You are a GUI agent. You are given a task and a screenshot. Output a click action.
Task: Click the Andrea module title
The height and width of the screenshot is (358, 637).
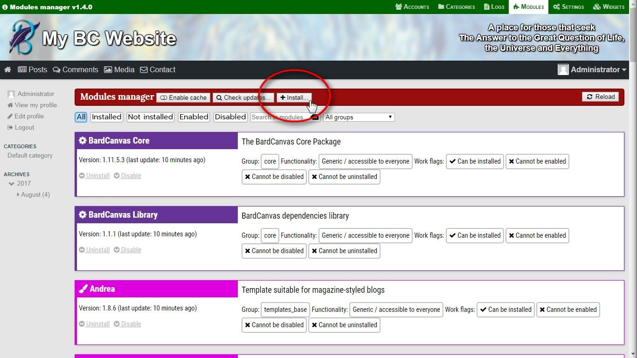coord(102,289)
